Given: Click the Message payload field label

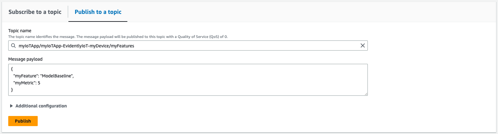Looking at the screenshot, I should 25,59.
